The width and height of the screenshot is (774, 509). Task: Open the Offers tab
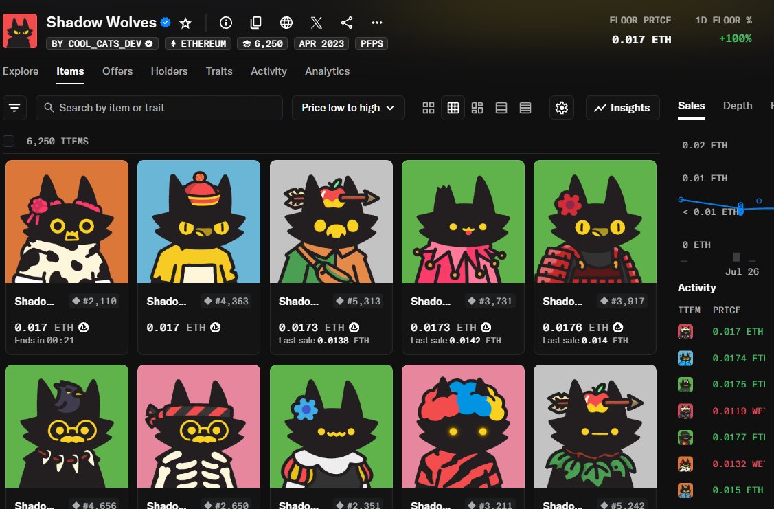[117, 71]
